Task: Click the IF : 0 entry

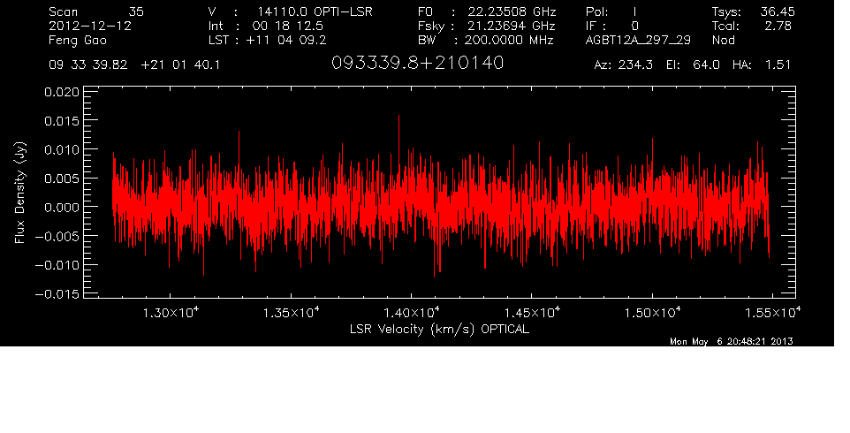Action: tap(612, 26)
